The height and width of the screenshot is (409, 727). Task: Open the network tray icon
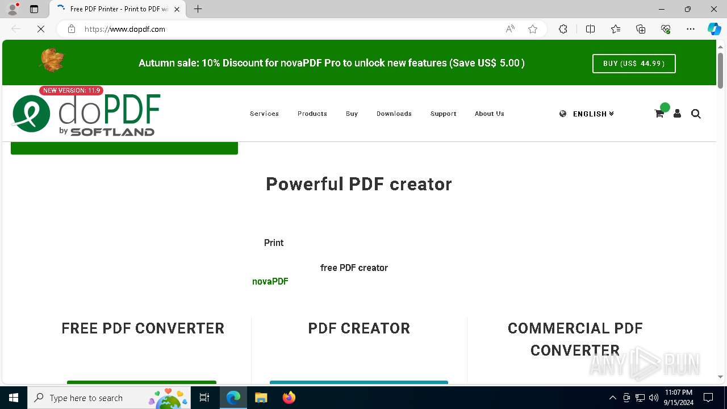[640, 398]
